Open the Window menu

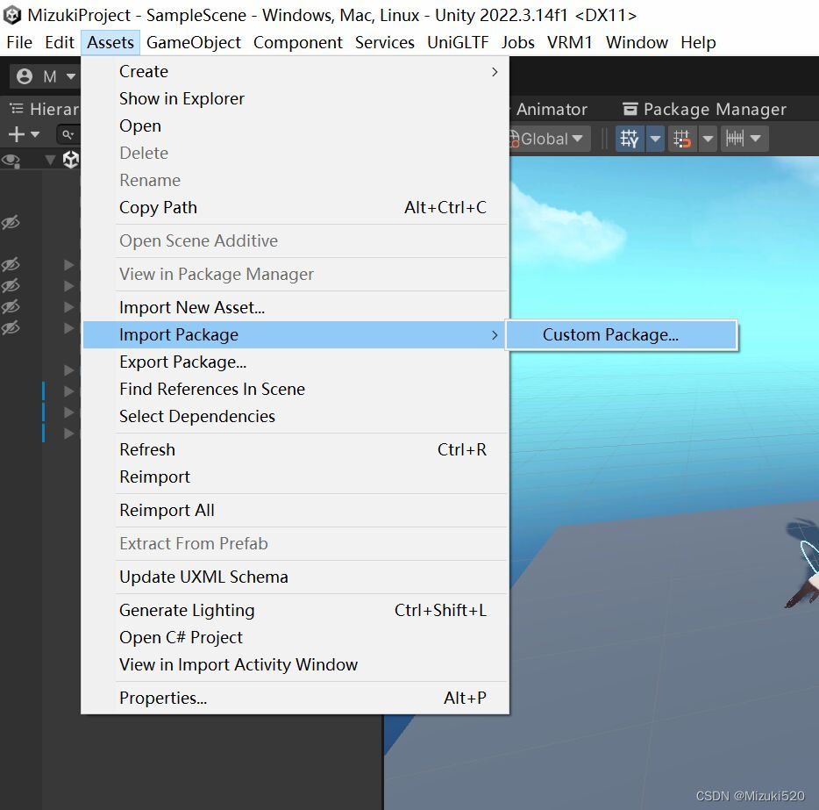(637, 42)
